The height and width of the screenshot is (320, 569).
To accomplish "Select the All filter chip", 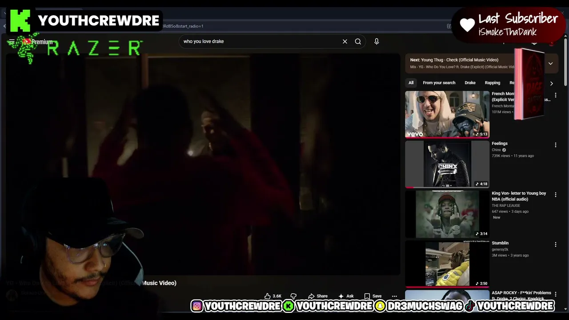I will (411, 83).
